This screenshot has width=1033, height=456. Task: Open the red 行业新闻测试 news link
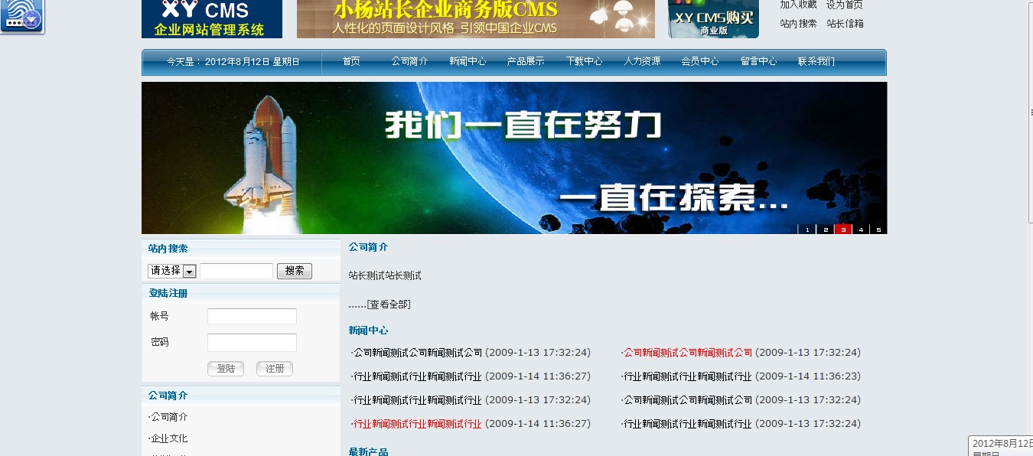[418, 424]
